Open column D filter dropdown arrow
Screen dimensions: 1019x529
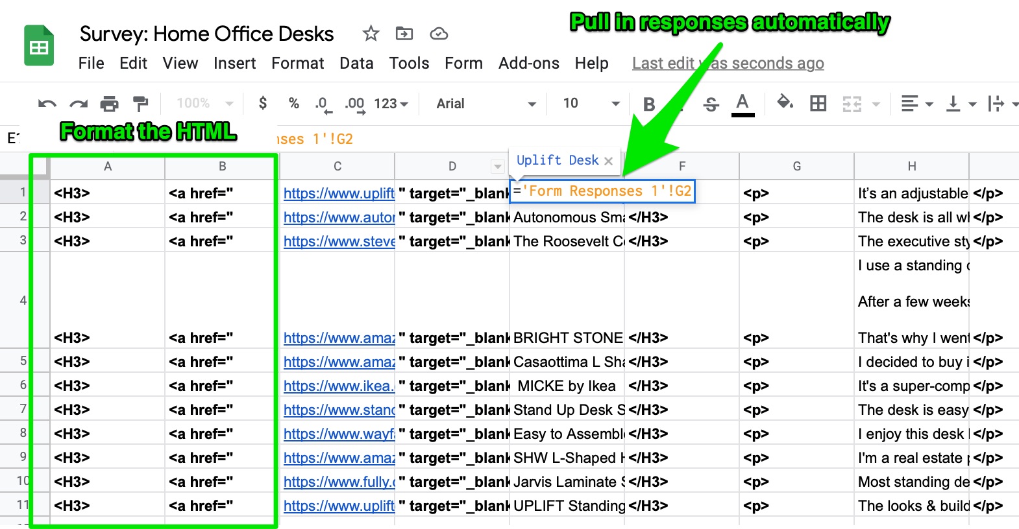[498, 167]
